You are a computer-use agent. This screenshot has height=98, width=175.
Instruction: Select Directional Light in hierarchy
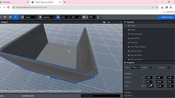tap(136, 34)
